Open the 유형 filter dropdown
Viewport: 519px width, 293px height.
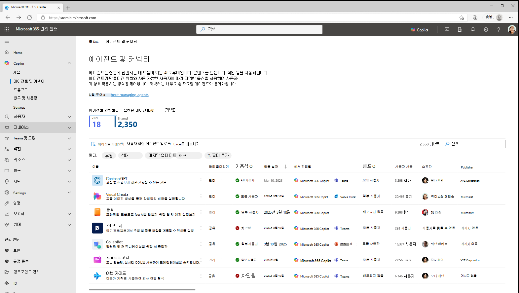(109, 156)
